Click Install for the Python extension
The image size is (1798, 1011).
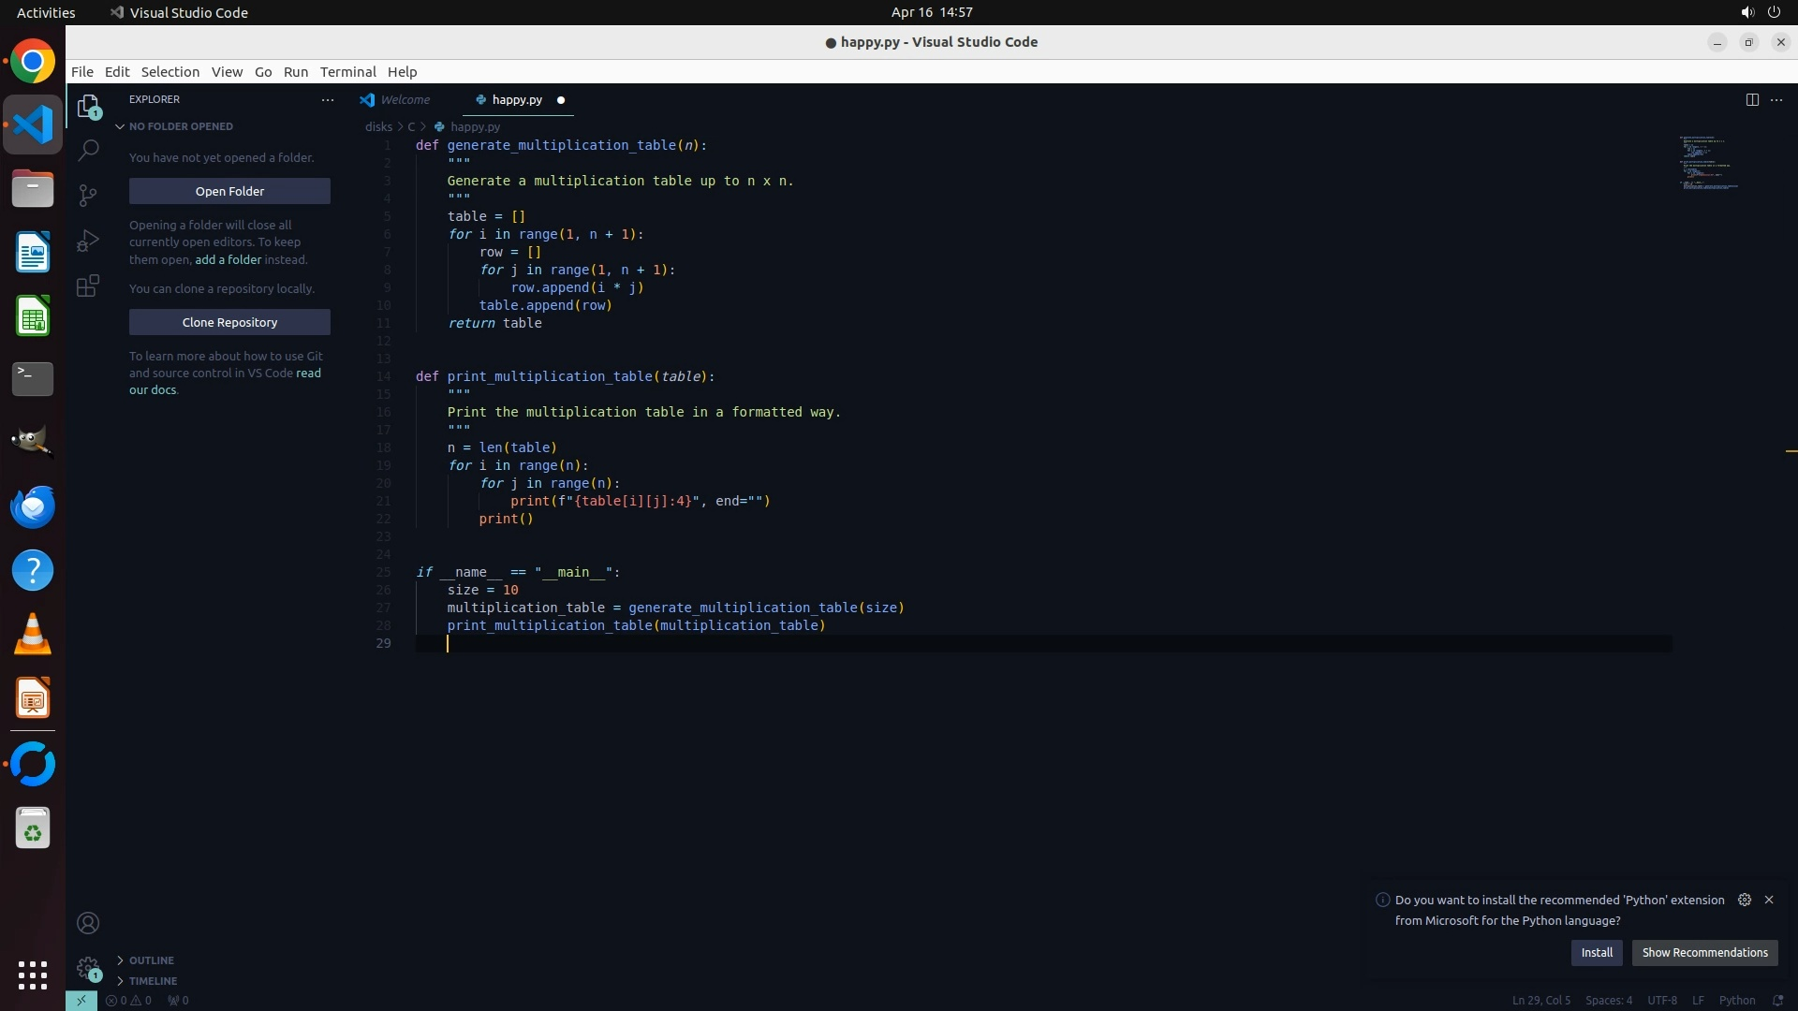(x=1597, y=952)
